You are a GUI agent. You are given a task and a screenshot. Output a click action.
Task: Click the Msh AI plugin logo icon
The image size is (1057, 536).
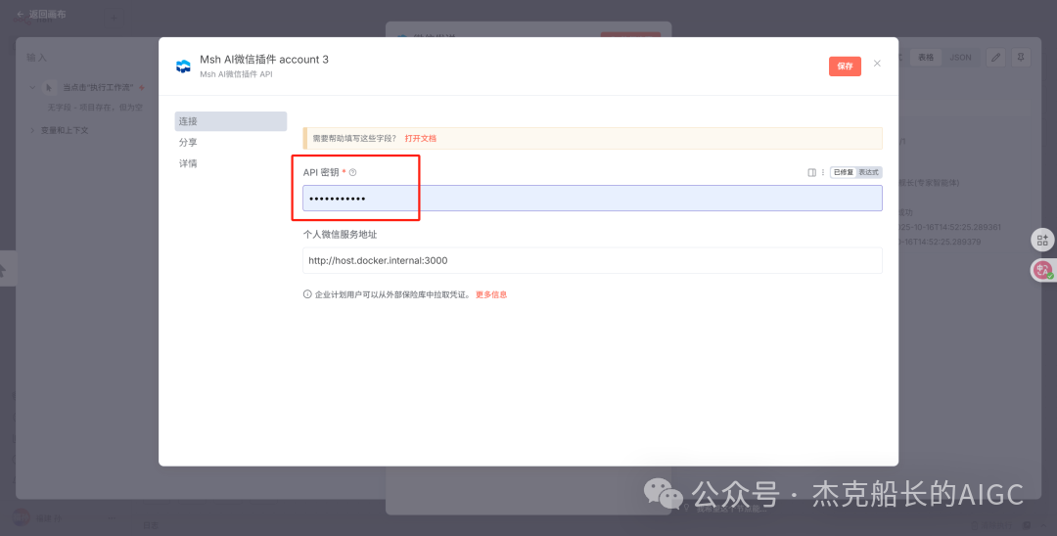click(183, 66)
